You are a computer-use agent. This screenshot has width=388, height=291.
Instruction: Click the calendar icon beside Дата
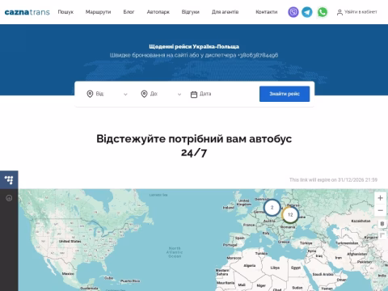coord(194,95)
